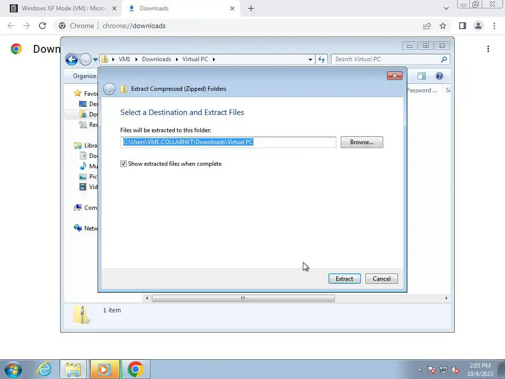Select Downloads in Explorer navigation pane
This screenshot has width=505, height=379.
(x=88, y=114)
